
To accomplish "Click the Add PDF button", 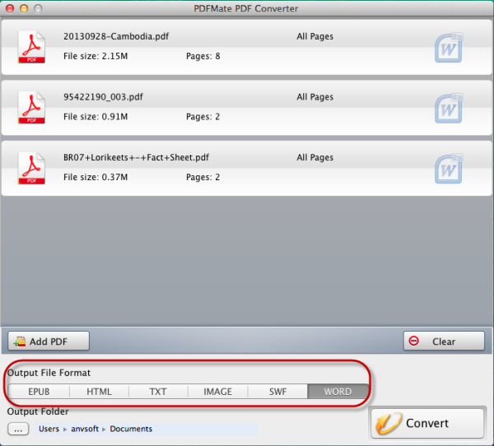I will coord(49,341).
